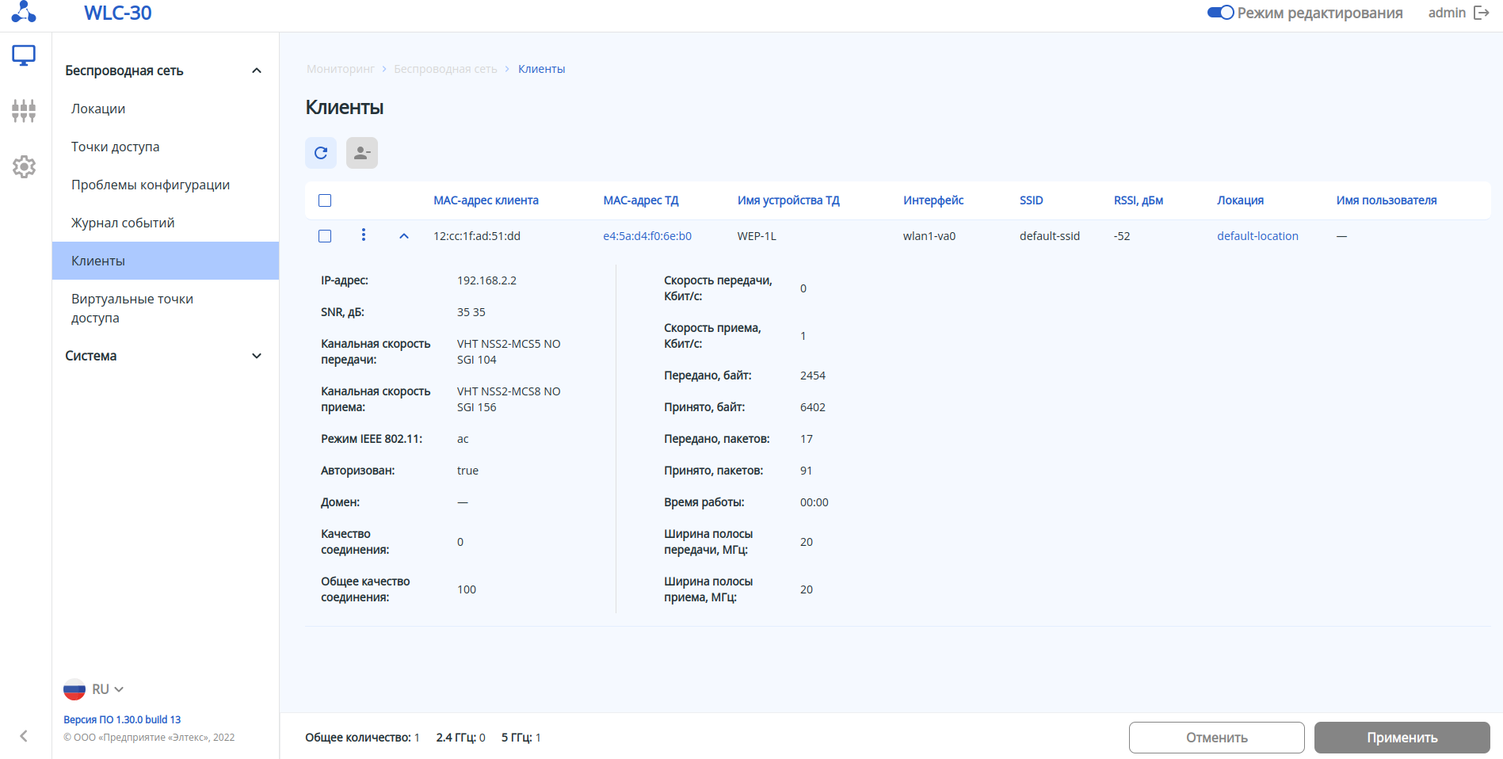Sort by RSSI, дБм column header

pyautogui.click(x=1139, y=200)
